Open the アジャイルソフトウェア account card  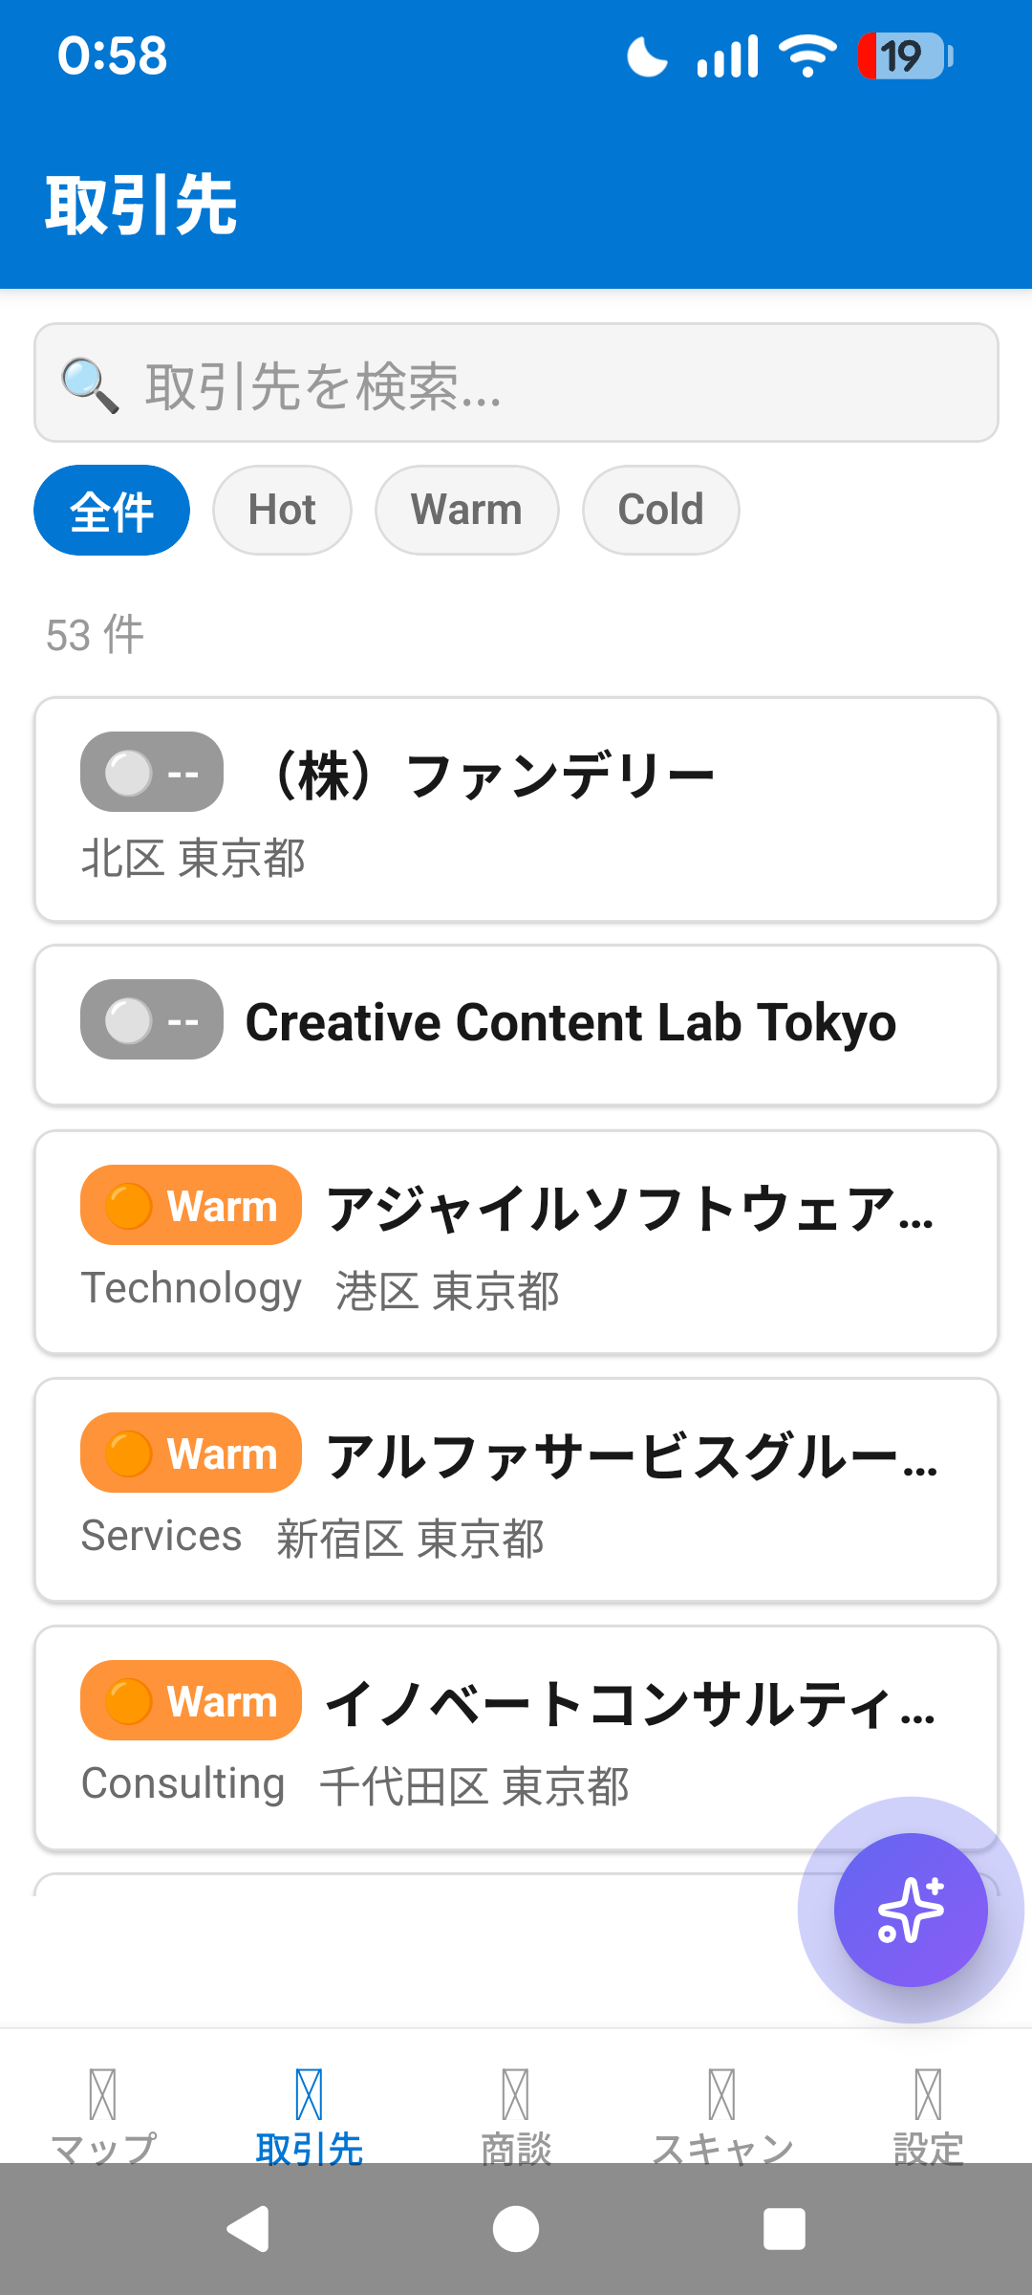[516, 1242]
